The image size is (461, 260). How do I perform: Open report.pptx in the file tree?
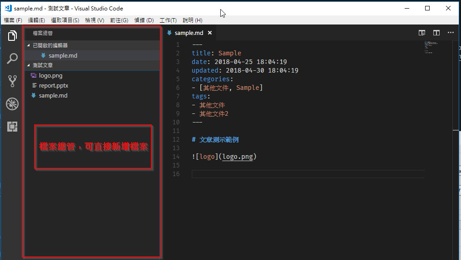53,85
